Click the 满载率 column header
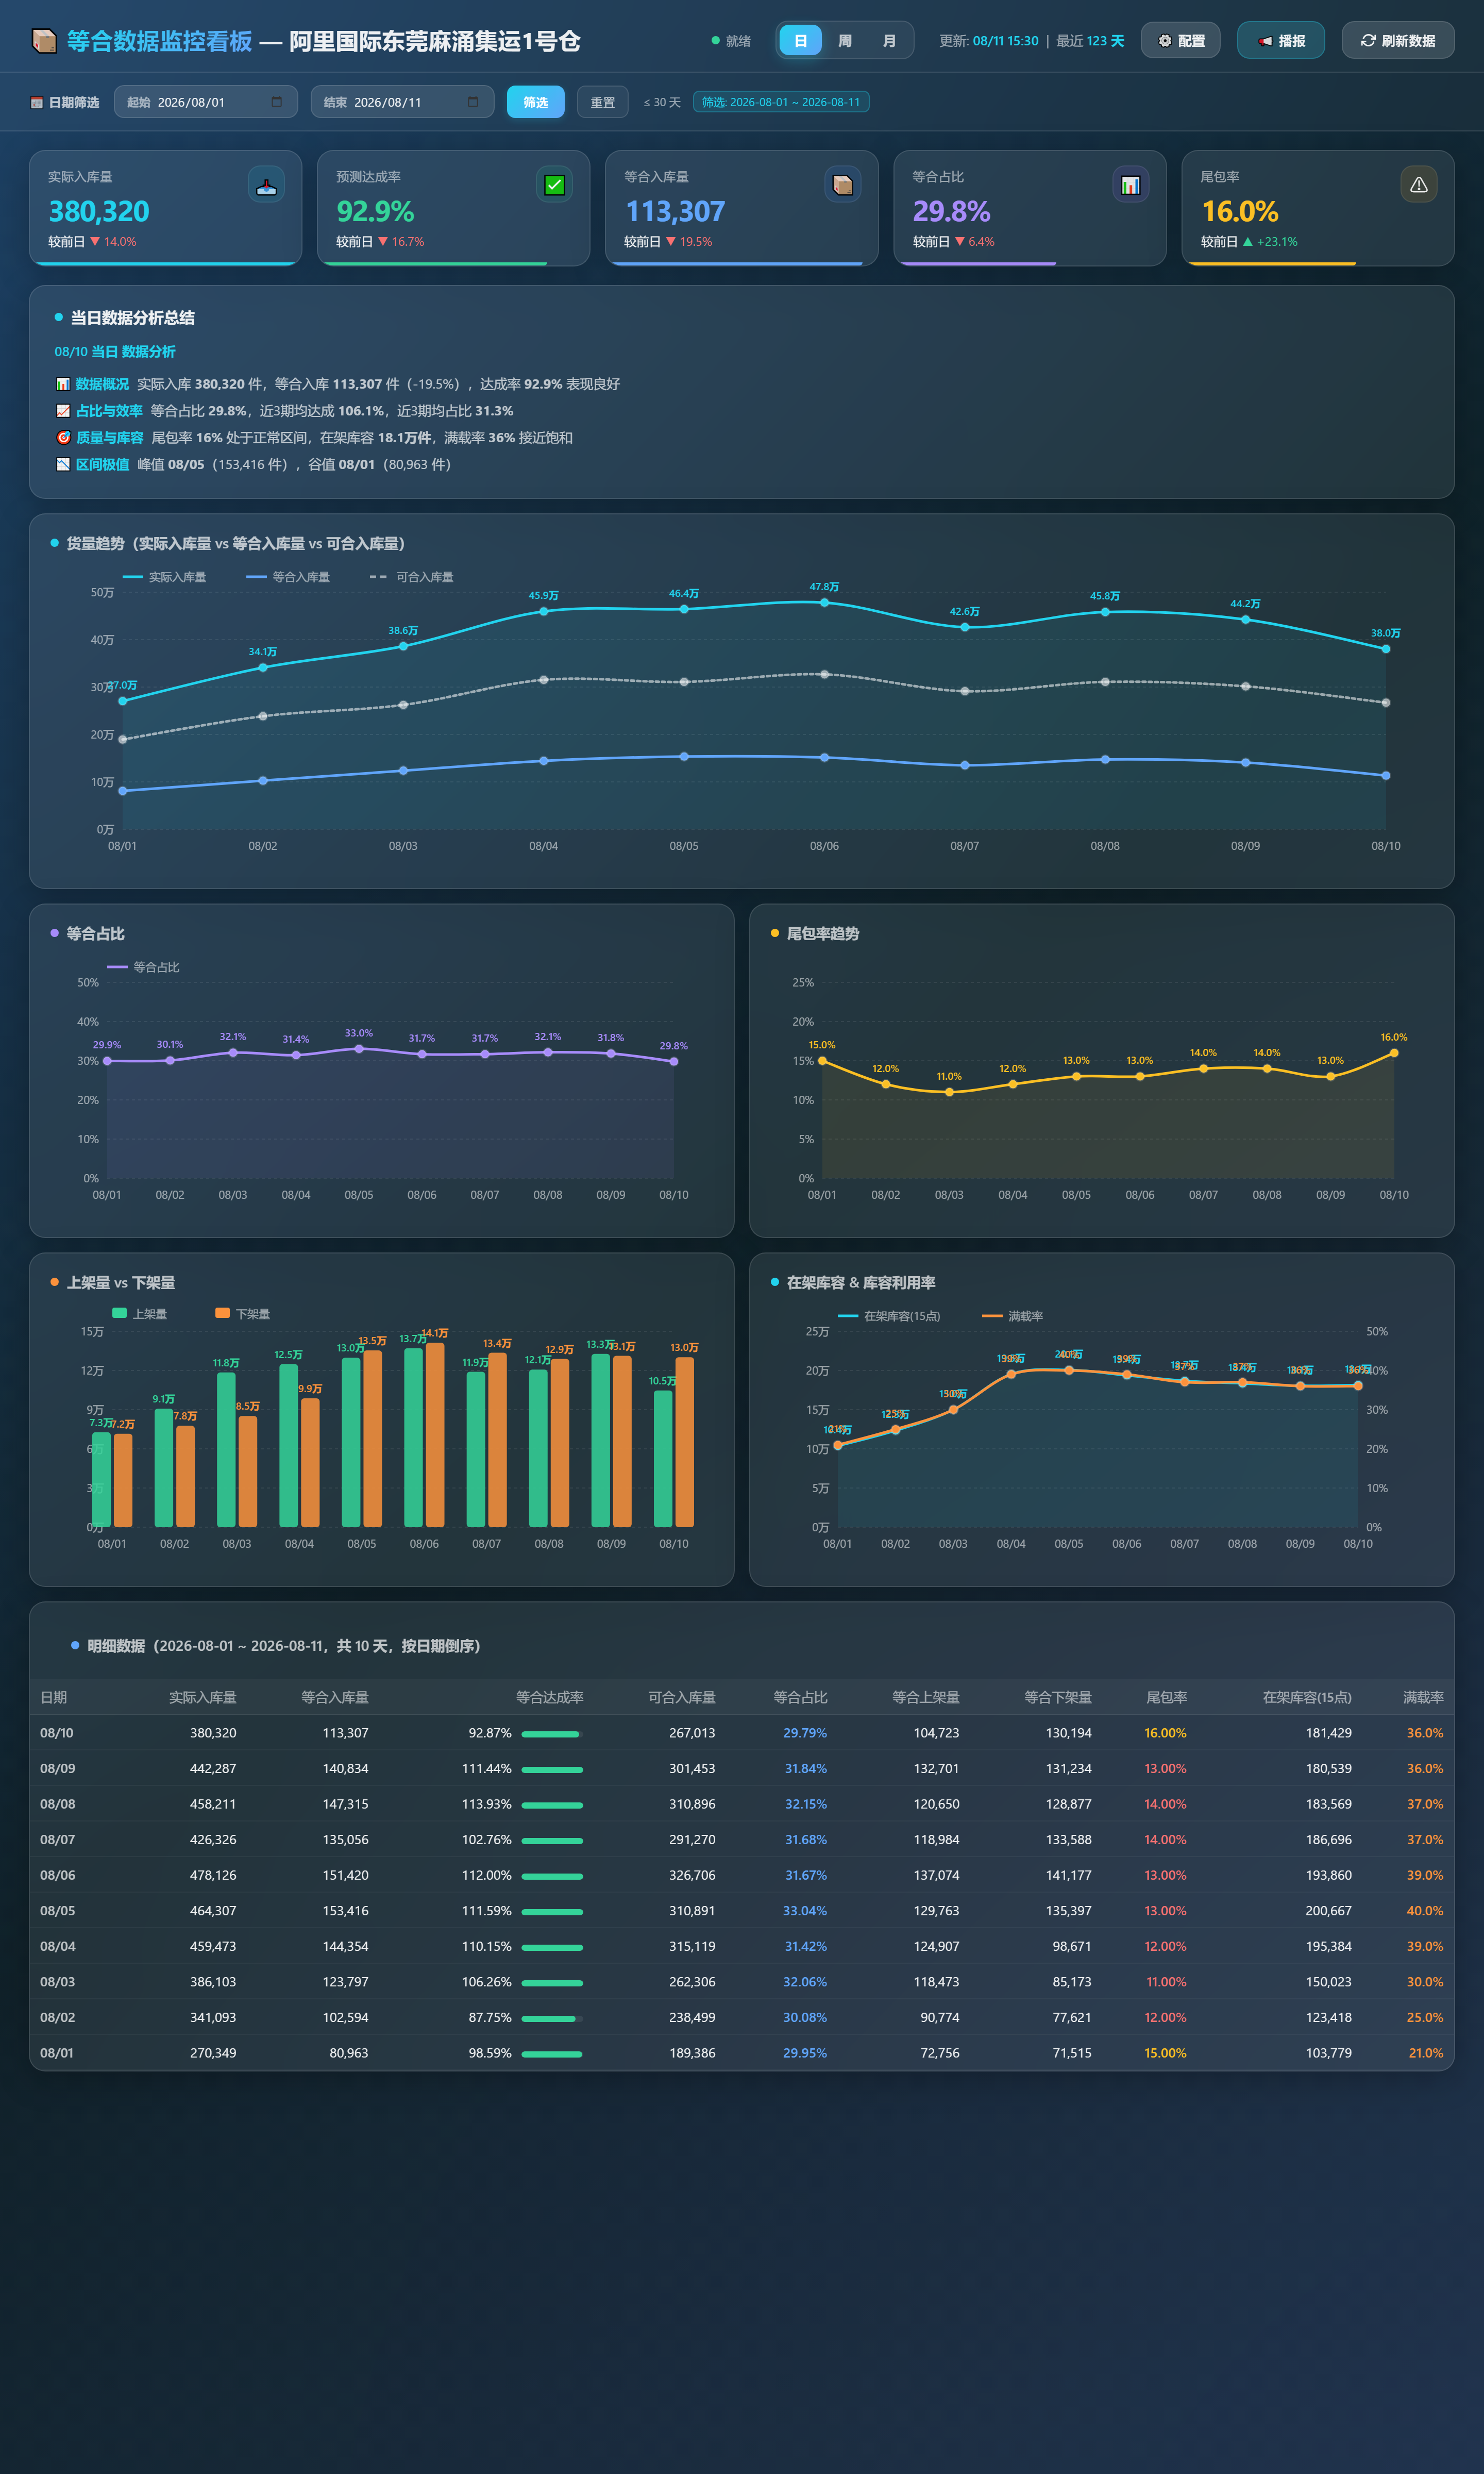This screenshot has width=1484, height=2474. (x=1423, y=1697)
